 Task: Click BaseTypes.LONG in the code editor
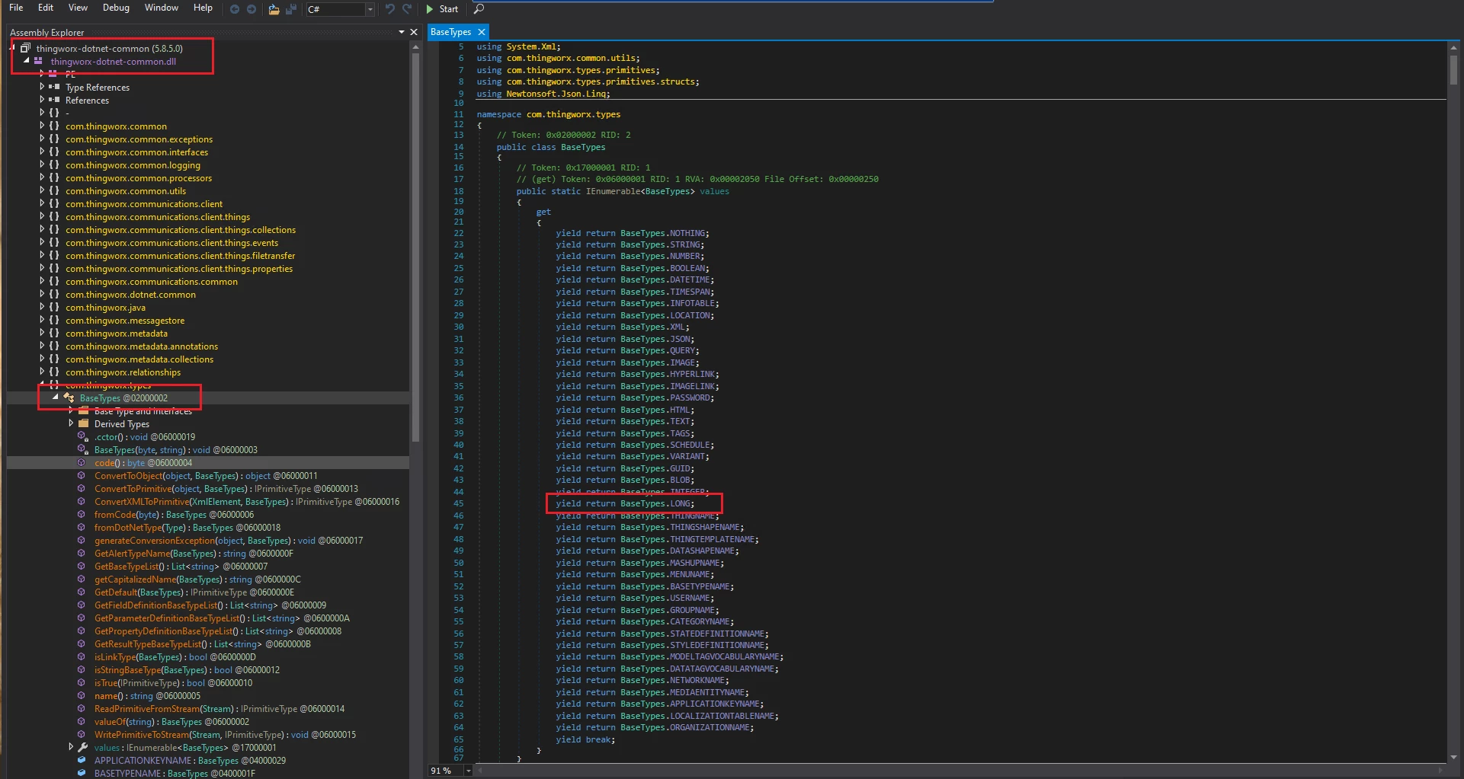coord(655,503)
